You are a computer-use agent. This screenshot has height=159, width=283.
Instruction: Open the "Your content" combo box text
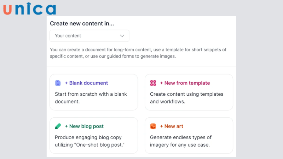[68, 36]
